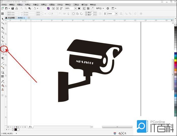Click the 页1 page tab
The image size is (177, 136).
point(30,127)
